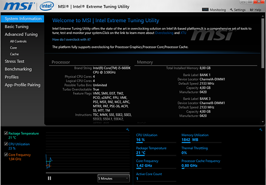Toggle the Core Frequency checkbox

pyautogui.click(x=6, y=154)
